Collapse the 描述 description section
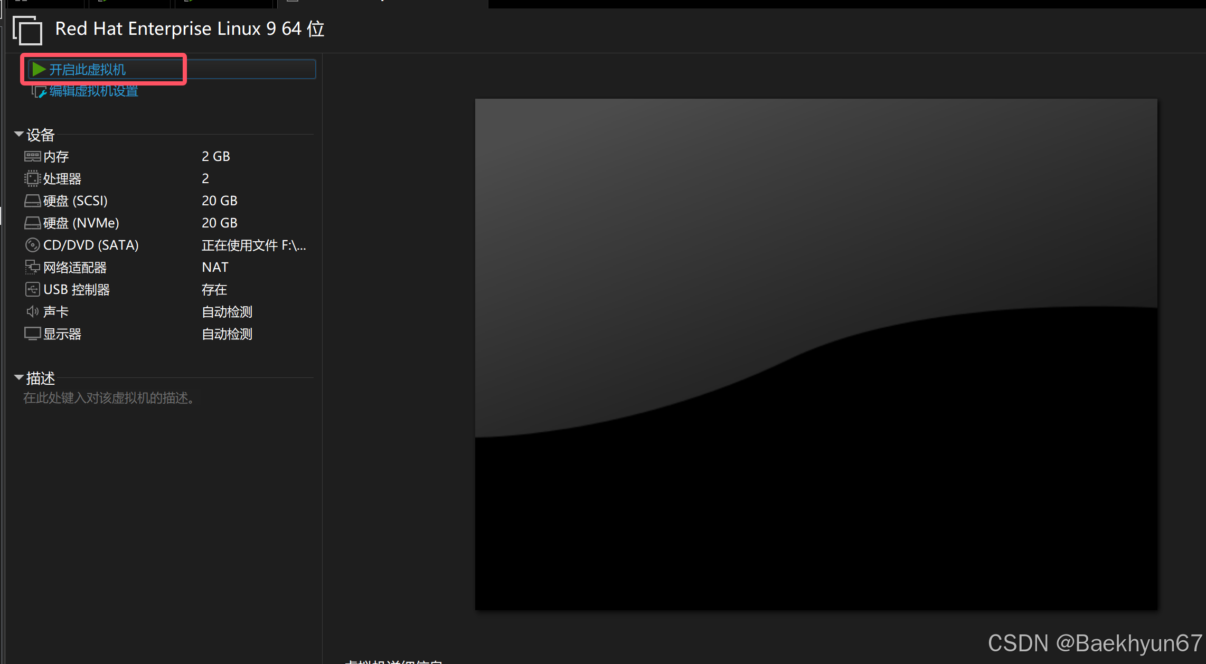Image resolution: width=1206 pixels, height=664 pixels. tap(19, 377)
